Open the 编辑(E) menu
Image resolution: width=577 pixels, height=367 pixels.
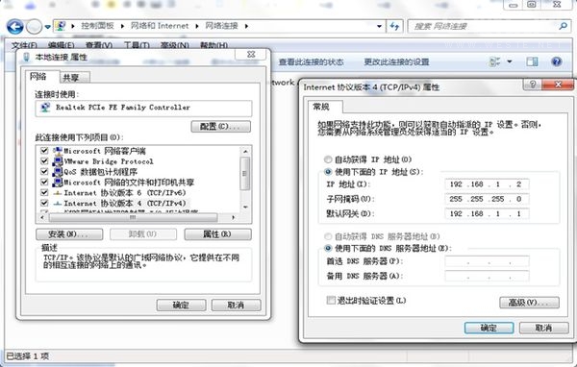[62, 45]
